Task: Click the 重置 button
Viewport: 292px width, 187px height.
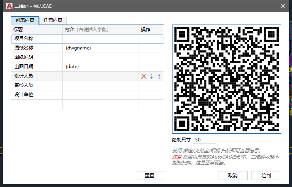Action: click(x=150, y=175)
